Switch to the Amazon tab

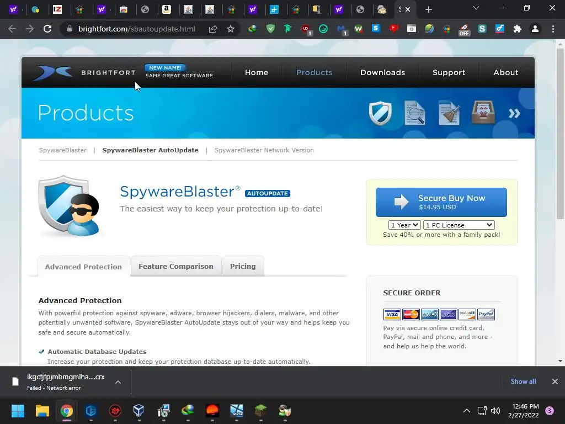pos(167,9)
